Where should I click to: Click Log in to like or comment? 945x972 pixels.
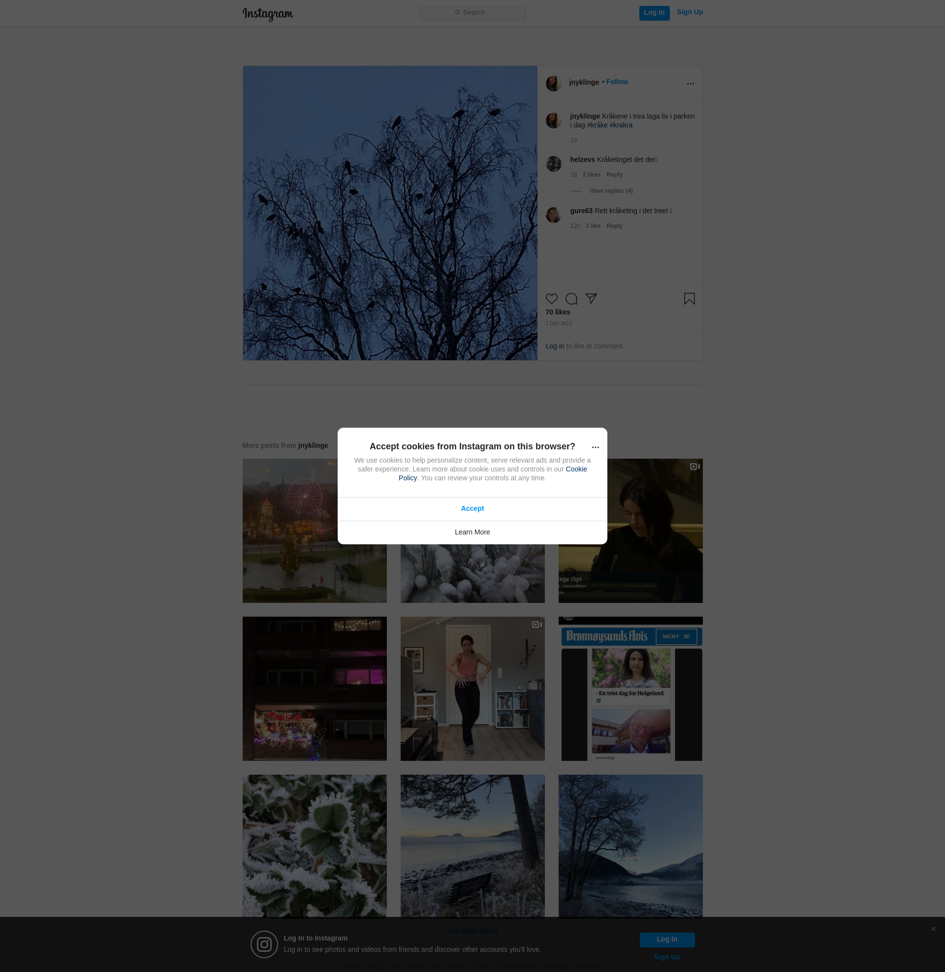tap(554, 346)
